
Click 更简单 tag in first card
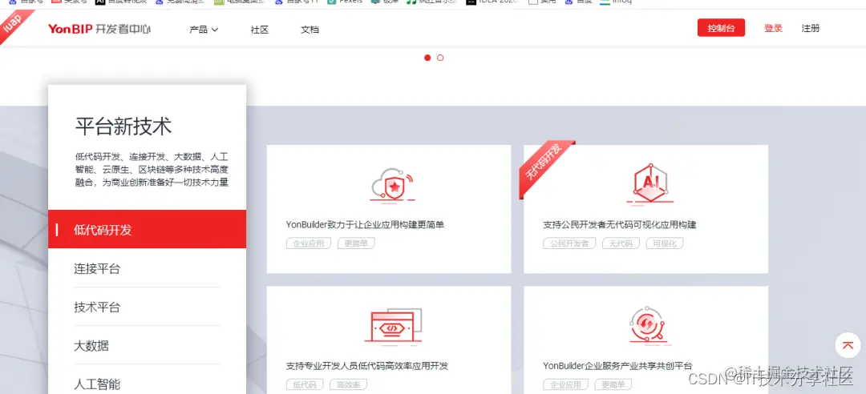point(356,243)
